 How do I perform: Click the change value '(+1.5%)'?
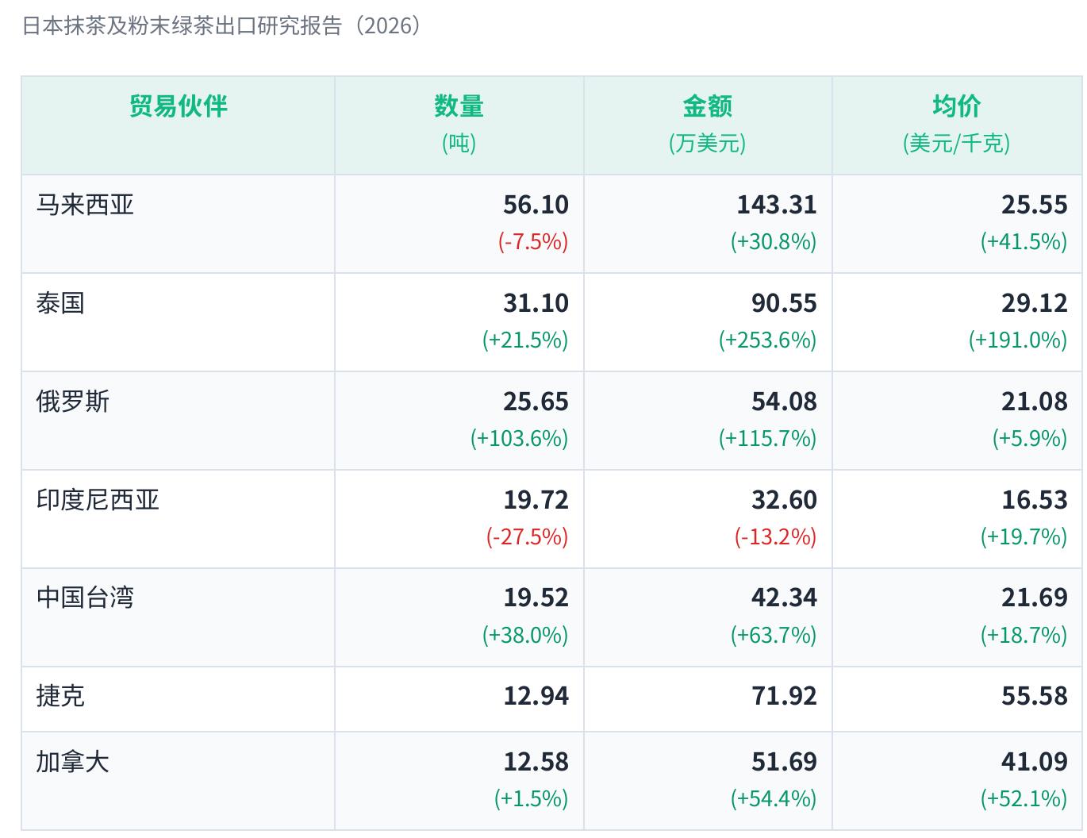point(532,798)
